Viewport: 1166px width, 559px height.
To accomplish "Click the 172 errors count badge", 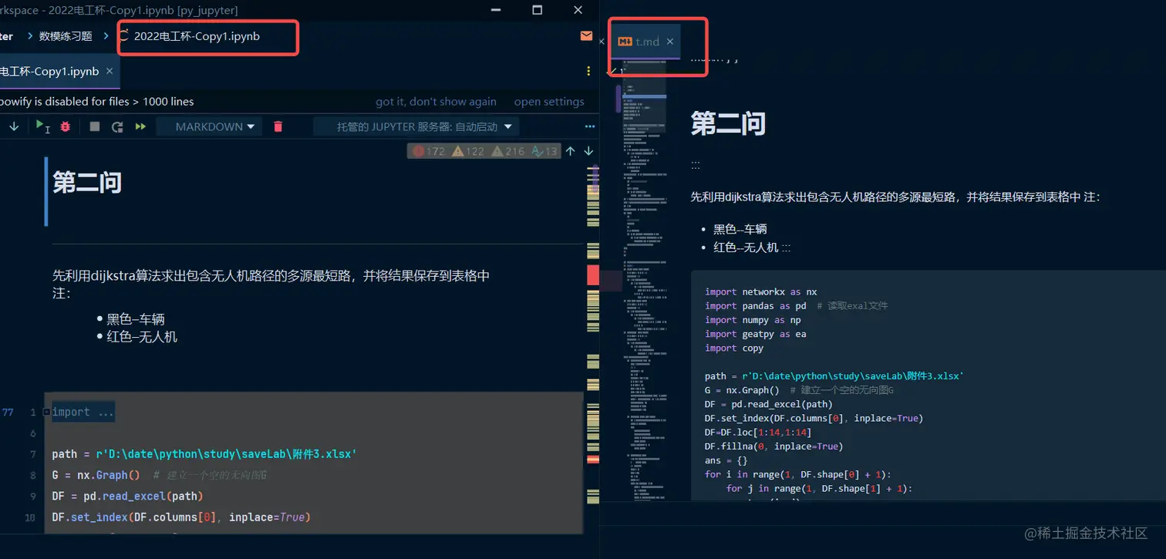I will point(425,150).
